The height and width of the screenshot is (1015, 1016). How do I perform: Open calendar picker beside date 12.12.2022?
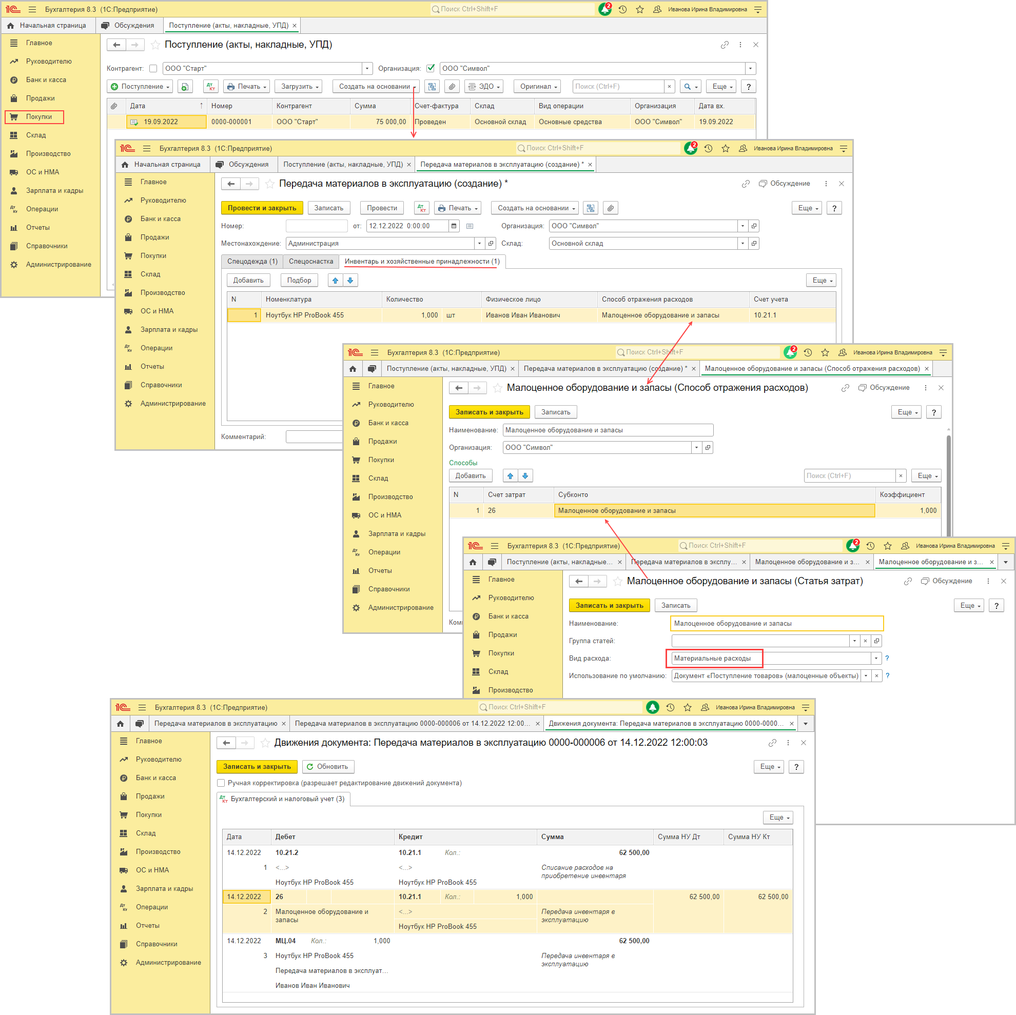[x=454, y=226]
